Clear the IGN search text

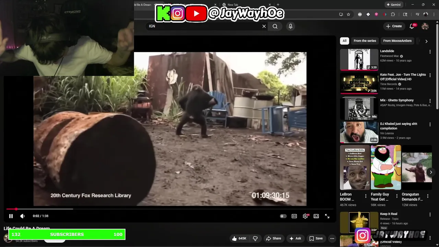pyautogui.click(x=264, y=26)
